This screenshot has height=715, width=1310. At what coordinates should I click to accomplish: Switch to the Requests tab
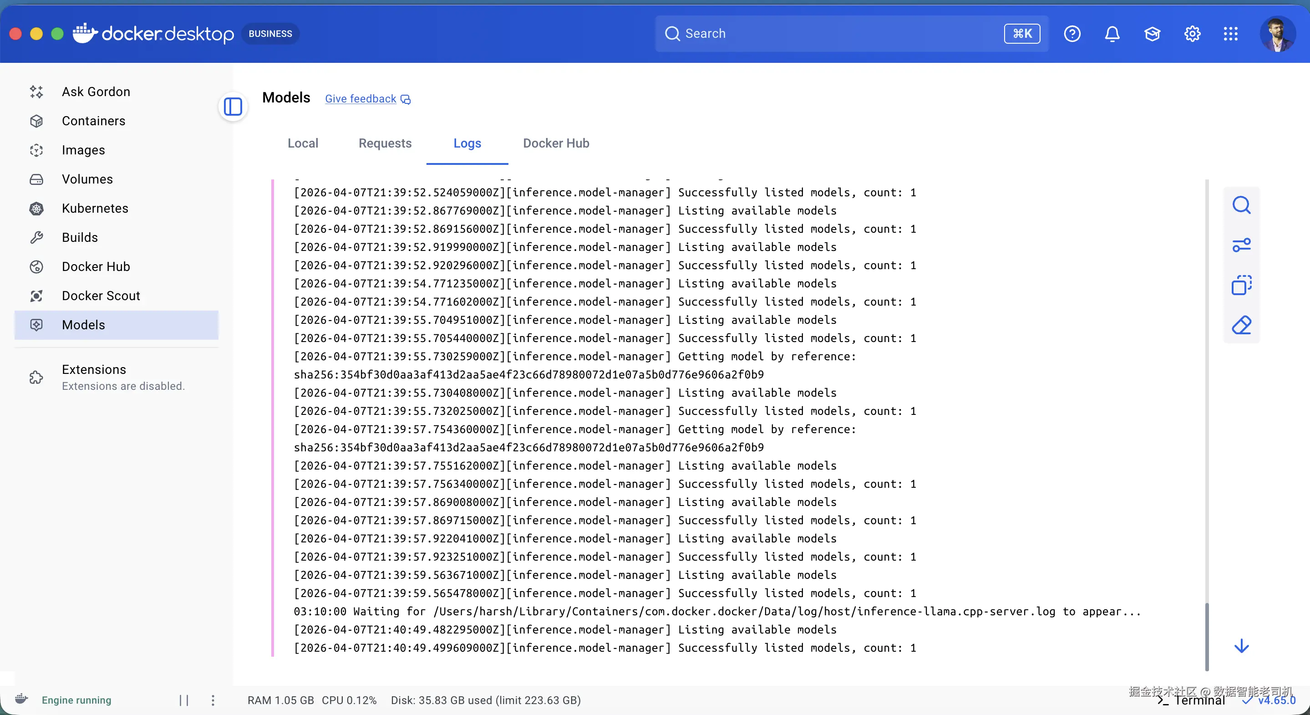pos(385,143)
